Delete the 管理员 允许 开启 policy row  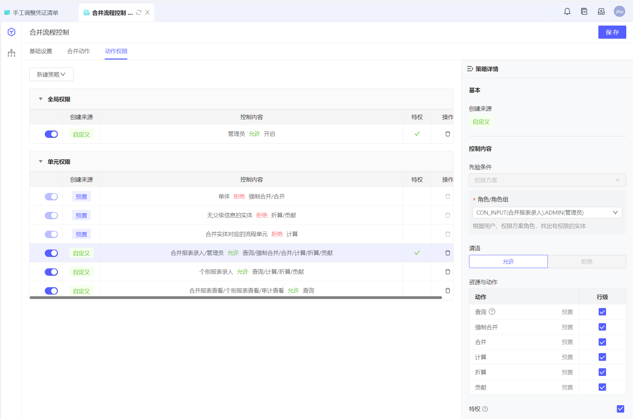pos(447,134)
